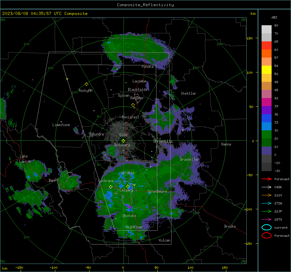Click the Hanna city label
This screenshot has height=272, width=291.
pyautogui.click(x=226, y=144)
